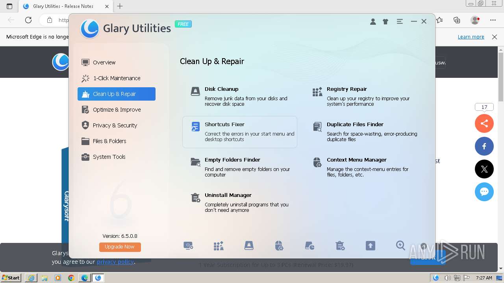Click the Version: 6.5.0.8 text

[120, 236]
